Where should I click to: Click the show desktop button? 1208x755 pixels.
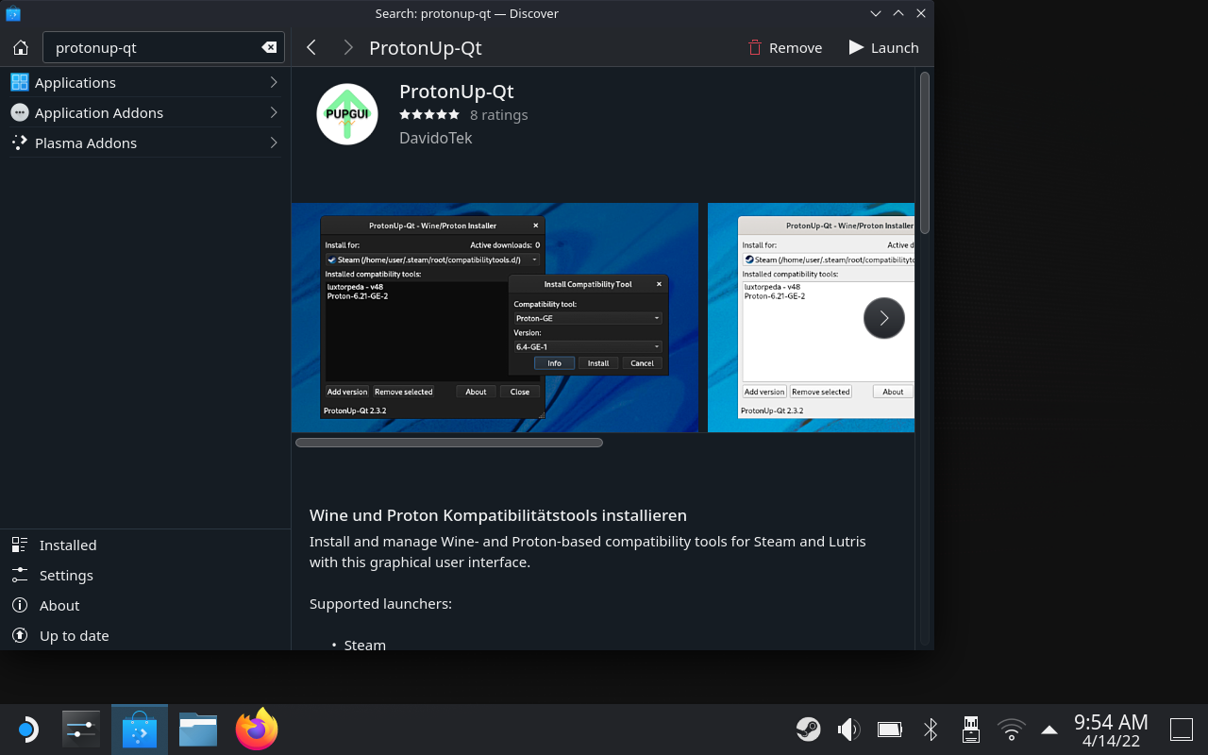(x=1182, y=730)
